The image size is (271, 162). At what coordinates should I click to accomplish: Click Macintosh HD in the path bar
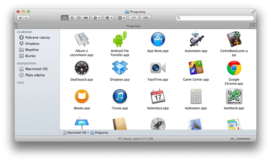tap(75, 133)
